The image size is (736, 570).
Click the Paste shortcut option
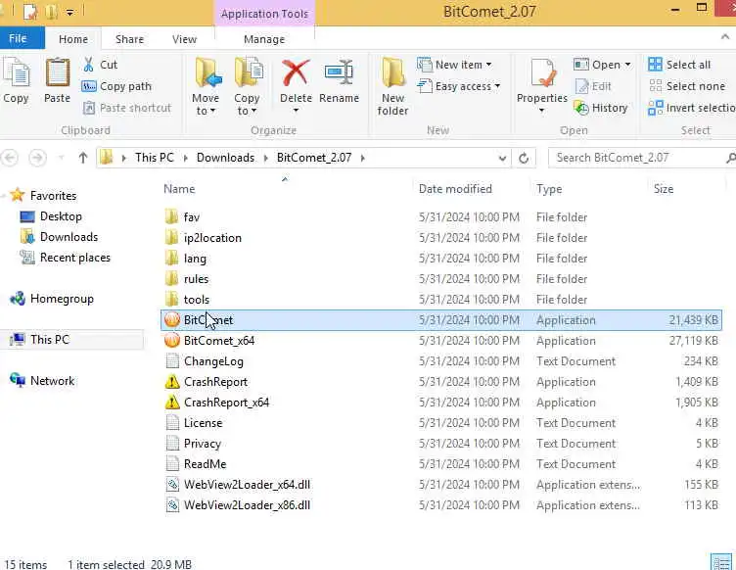126,108
